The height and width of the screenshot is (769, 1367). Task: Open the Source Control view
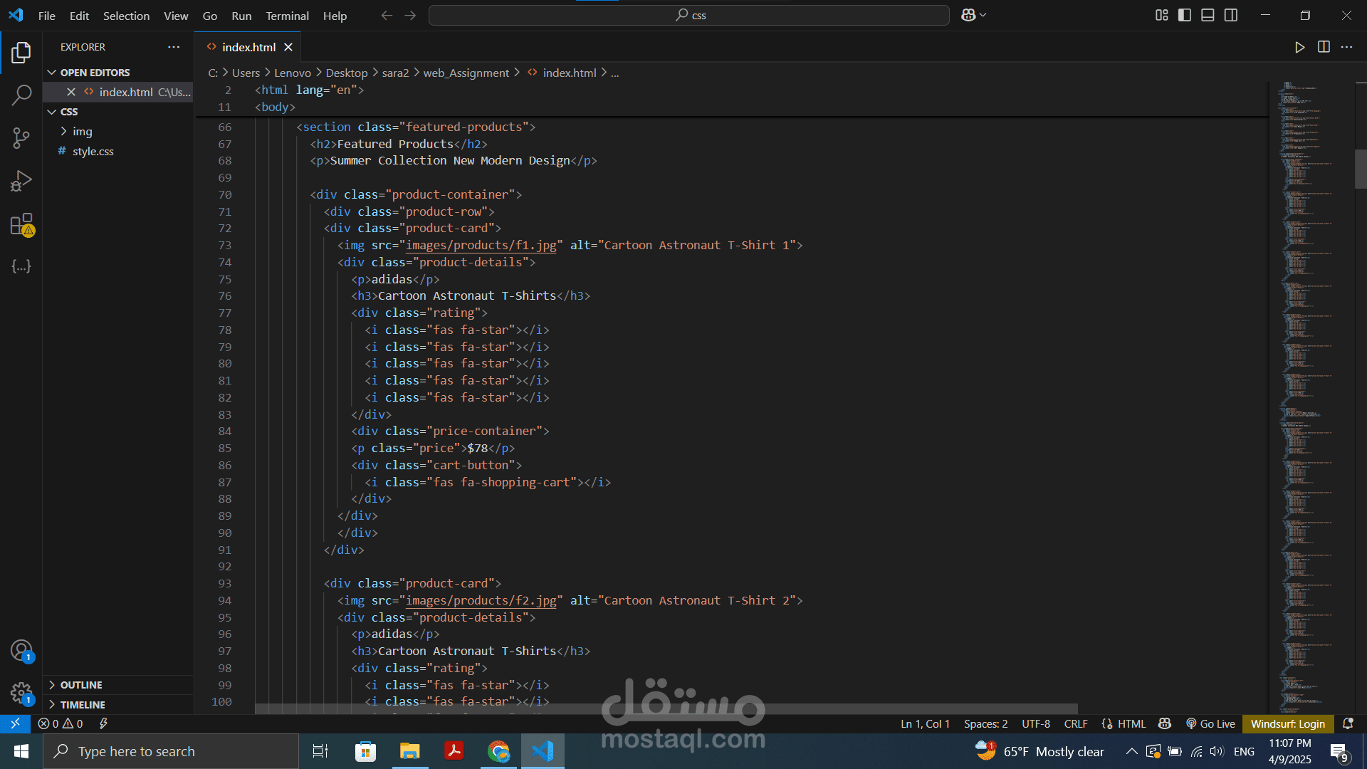(x=21, y=137)
